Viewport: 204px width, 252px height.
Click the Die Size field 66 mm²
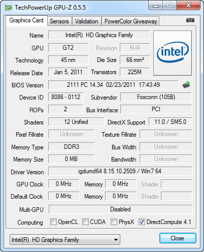135,60
